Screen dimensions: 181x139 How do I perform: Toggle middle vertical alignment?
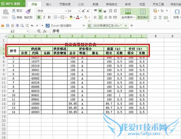[100, 11]
